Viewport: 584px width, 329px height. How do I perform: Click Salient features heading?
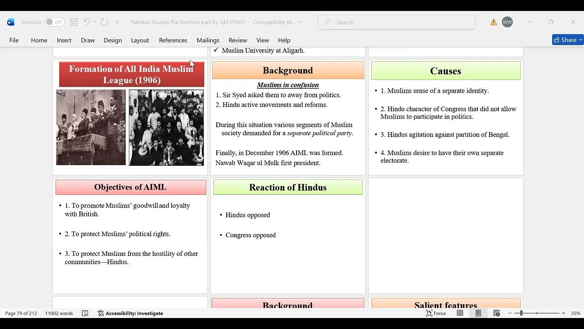click(446, 305)
